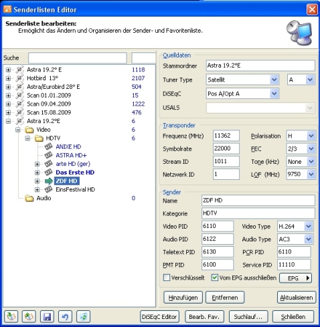Screen dimensions: 320x327
Task: Click the Aktualisieren button
Action: pos(297,298)
